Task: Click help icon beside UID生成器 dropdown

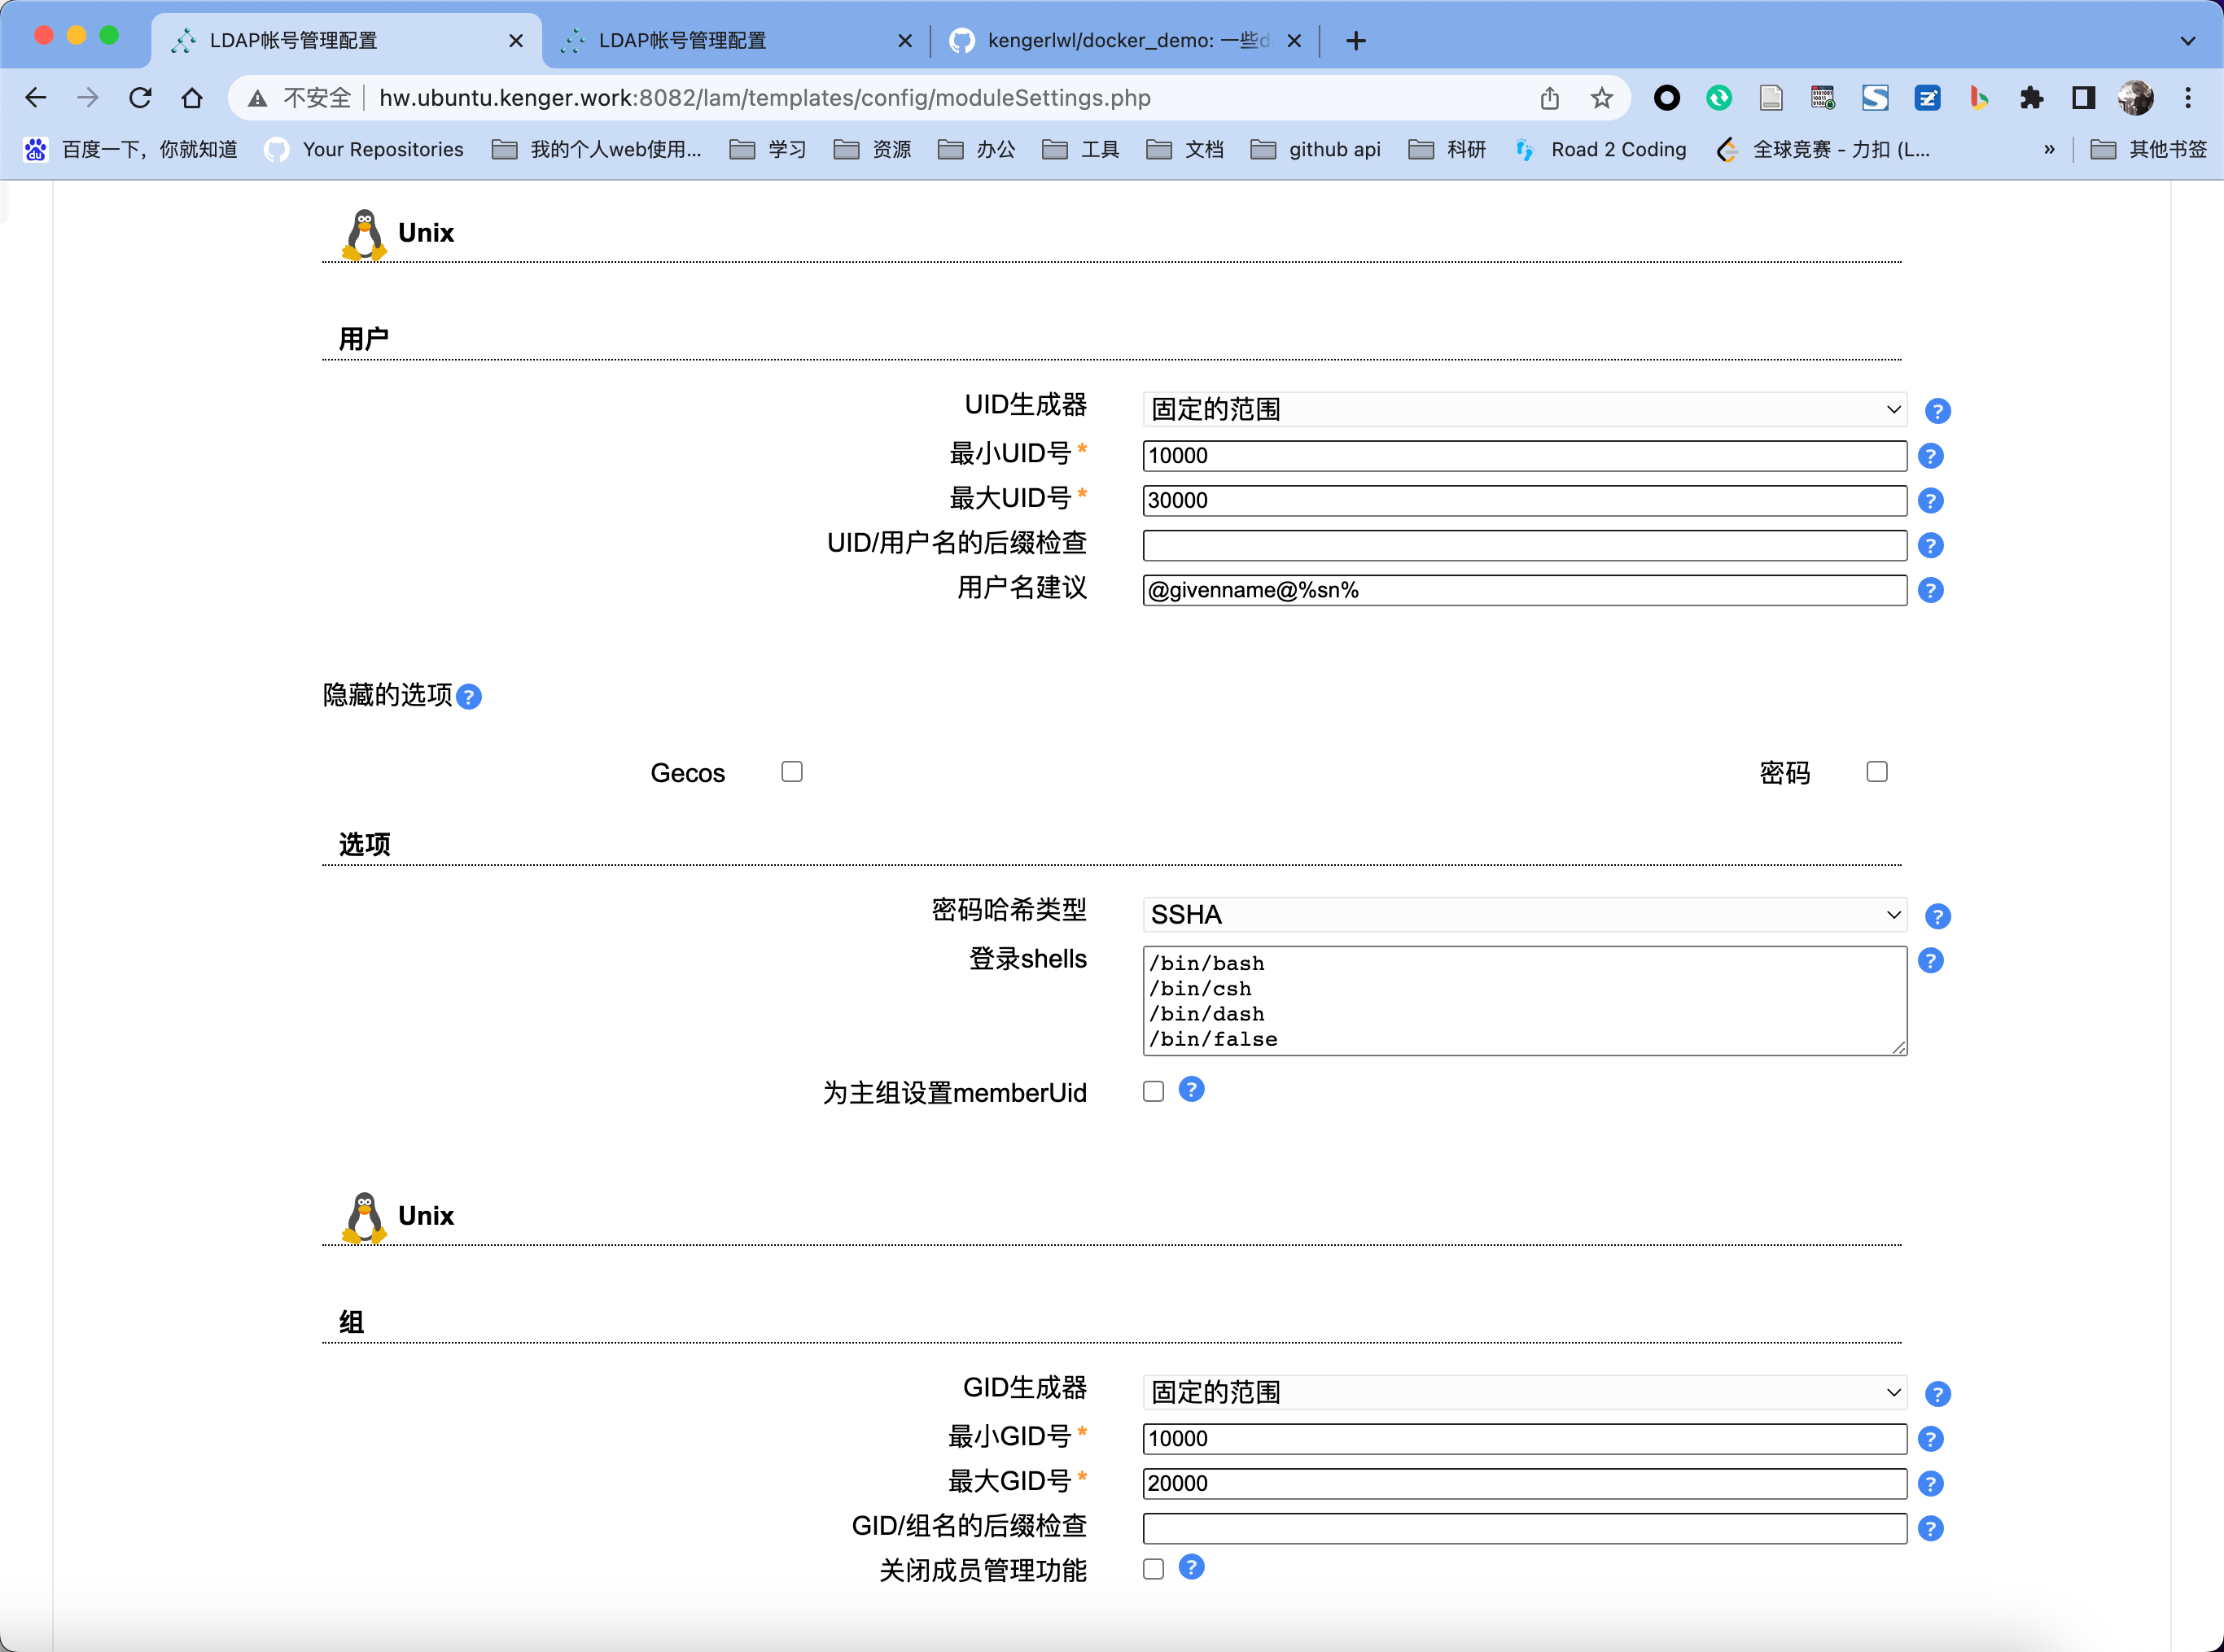Action: click(1937, 411)
